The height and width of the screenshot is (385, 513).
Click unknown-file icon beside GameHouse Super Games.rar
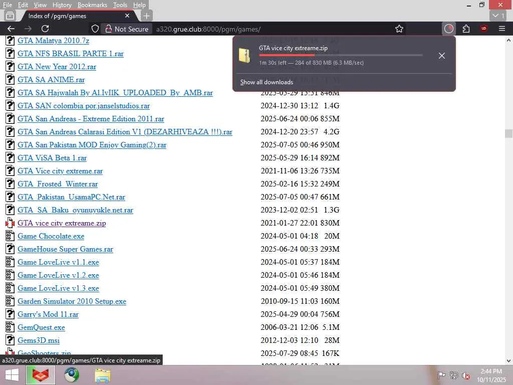(10, 249)
